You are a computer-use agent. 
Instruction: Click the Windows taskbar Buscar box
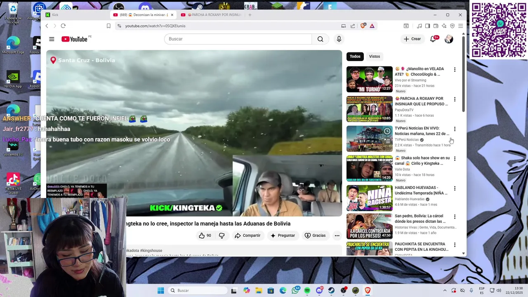click(x=198, y=290)
